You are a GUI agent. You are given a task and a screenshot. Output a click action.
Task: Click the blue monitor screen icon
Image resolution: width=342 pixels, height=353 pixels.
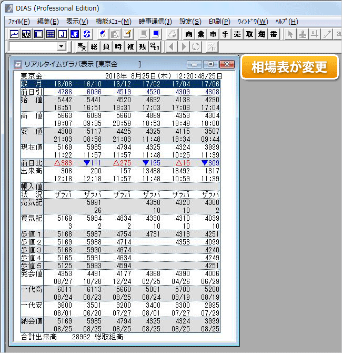[156, 34]
